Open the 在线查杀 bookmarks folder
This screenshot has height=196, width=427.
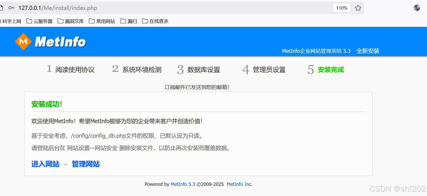pyautogui.click(x=155, y=21)
